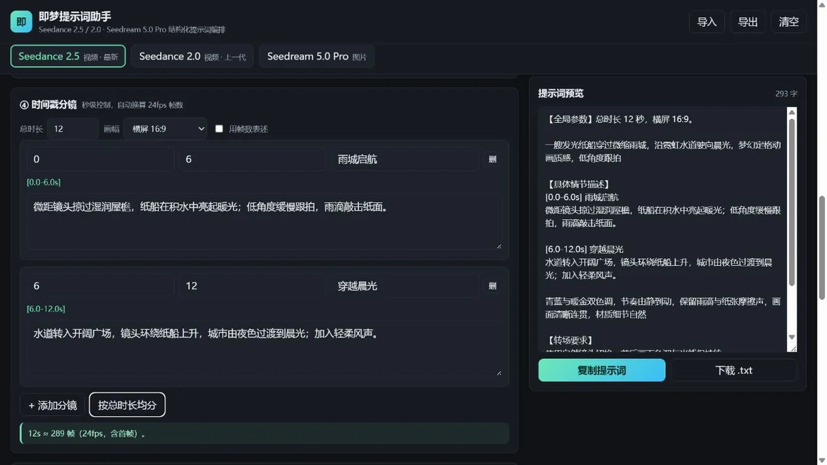
Task: Click the 12s ≈ 289 帧 frame info text
Action: [x=87, y=434]
